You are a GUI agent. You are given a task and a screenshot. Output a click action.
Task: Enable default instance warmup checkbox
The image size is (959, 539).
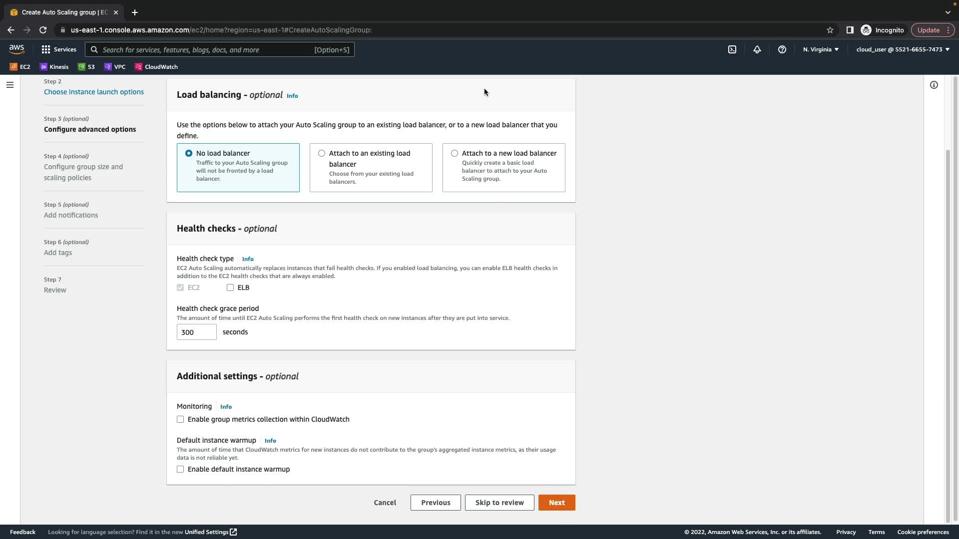(180, 469)
